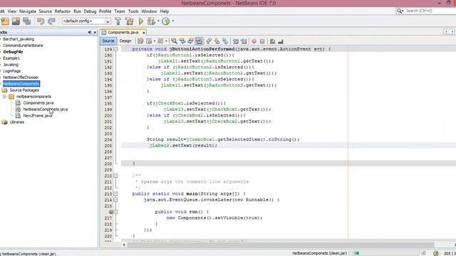This screenshot has width=456, height=256.
Task: Open the View menu
Action: 12,11
